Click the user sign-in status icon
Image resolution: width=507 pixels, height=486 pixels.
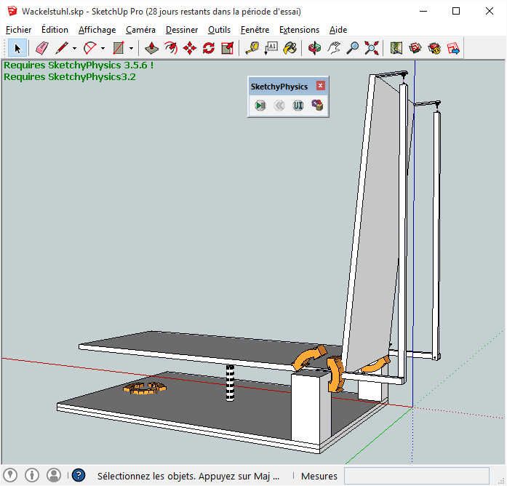54,475
